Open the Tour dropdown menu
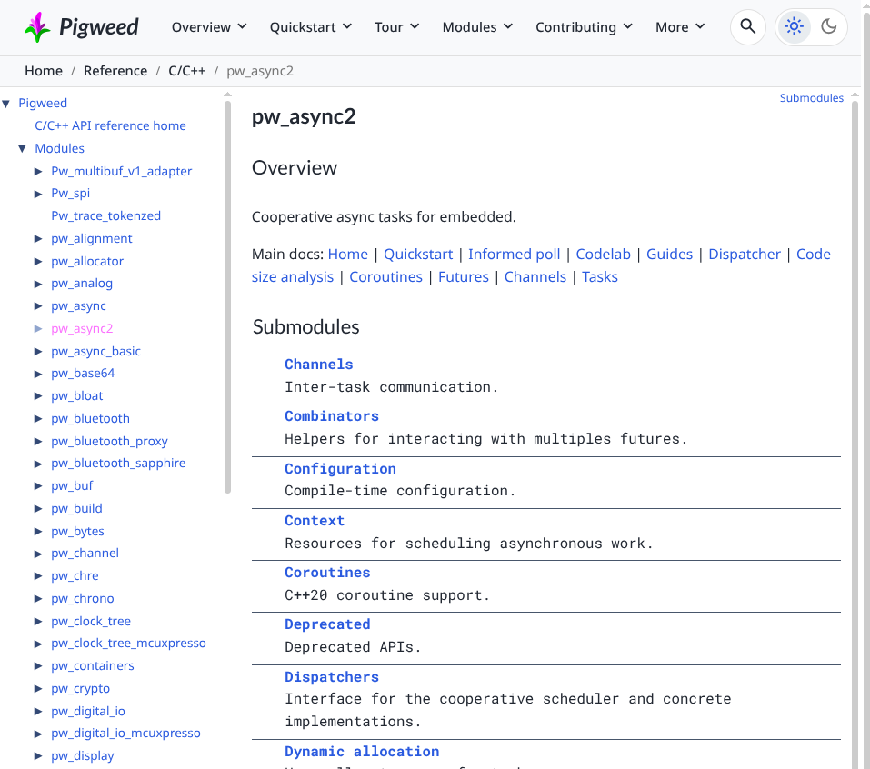 point(396,27)
